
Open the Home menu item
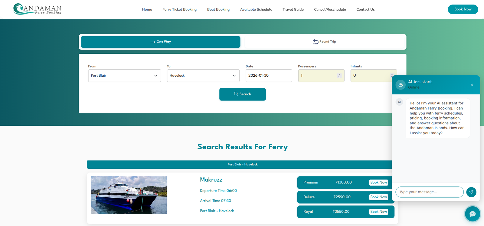coord(147,9)
